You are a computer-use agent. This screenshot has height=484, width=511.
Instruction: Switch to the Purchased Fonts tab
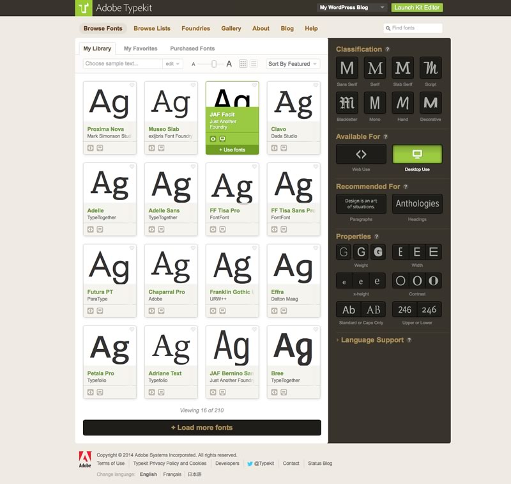pos(192,49)
